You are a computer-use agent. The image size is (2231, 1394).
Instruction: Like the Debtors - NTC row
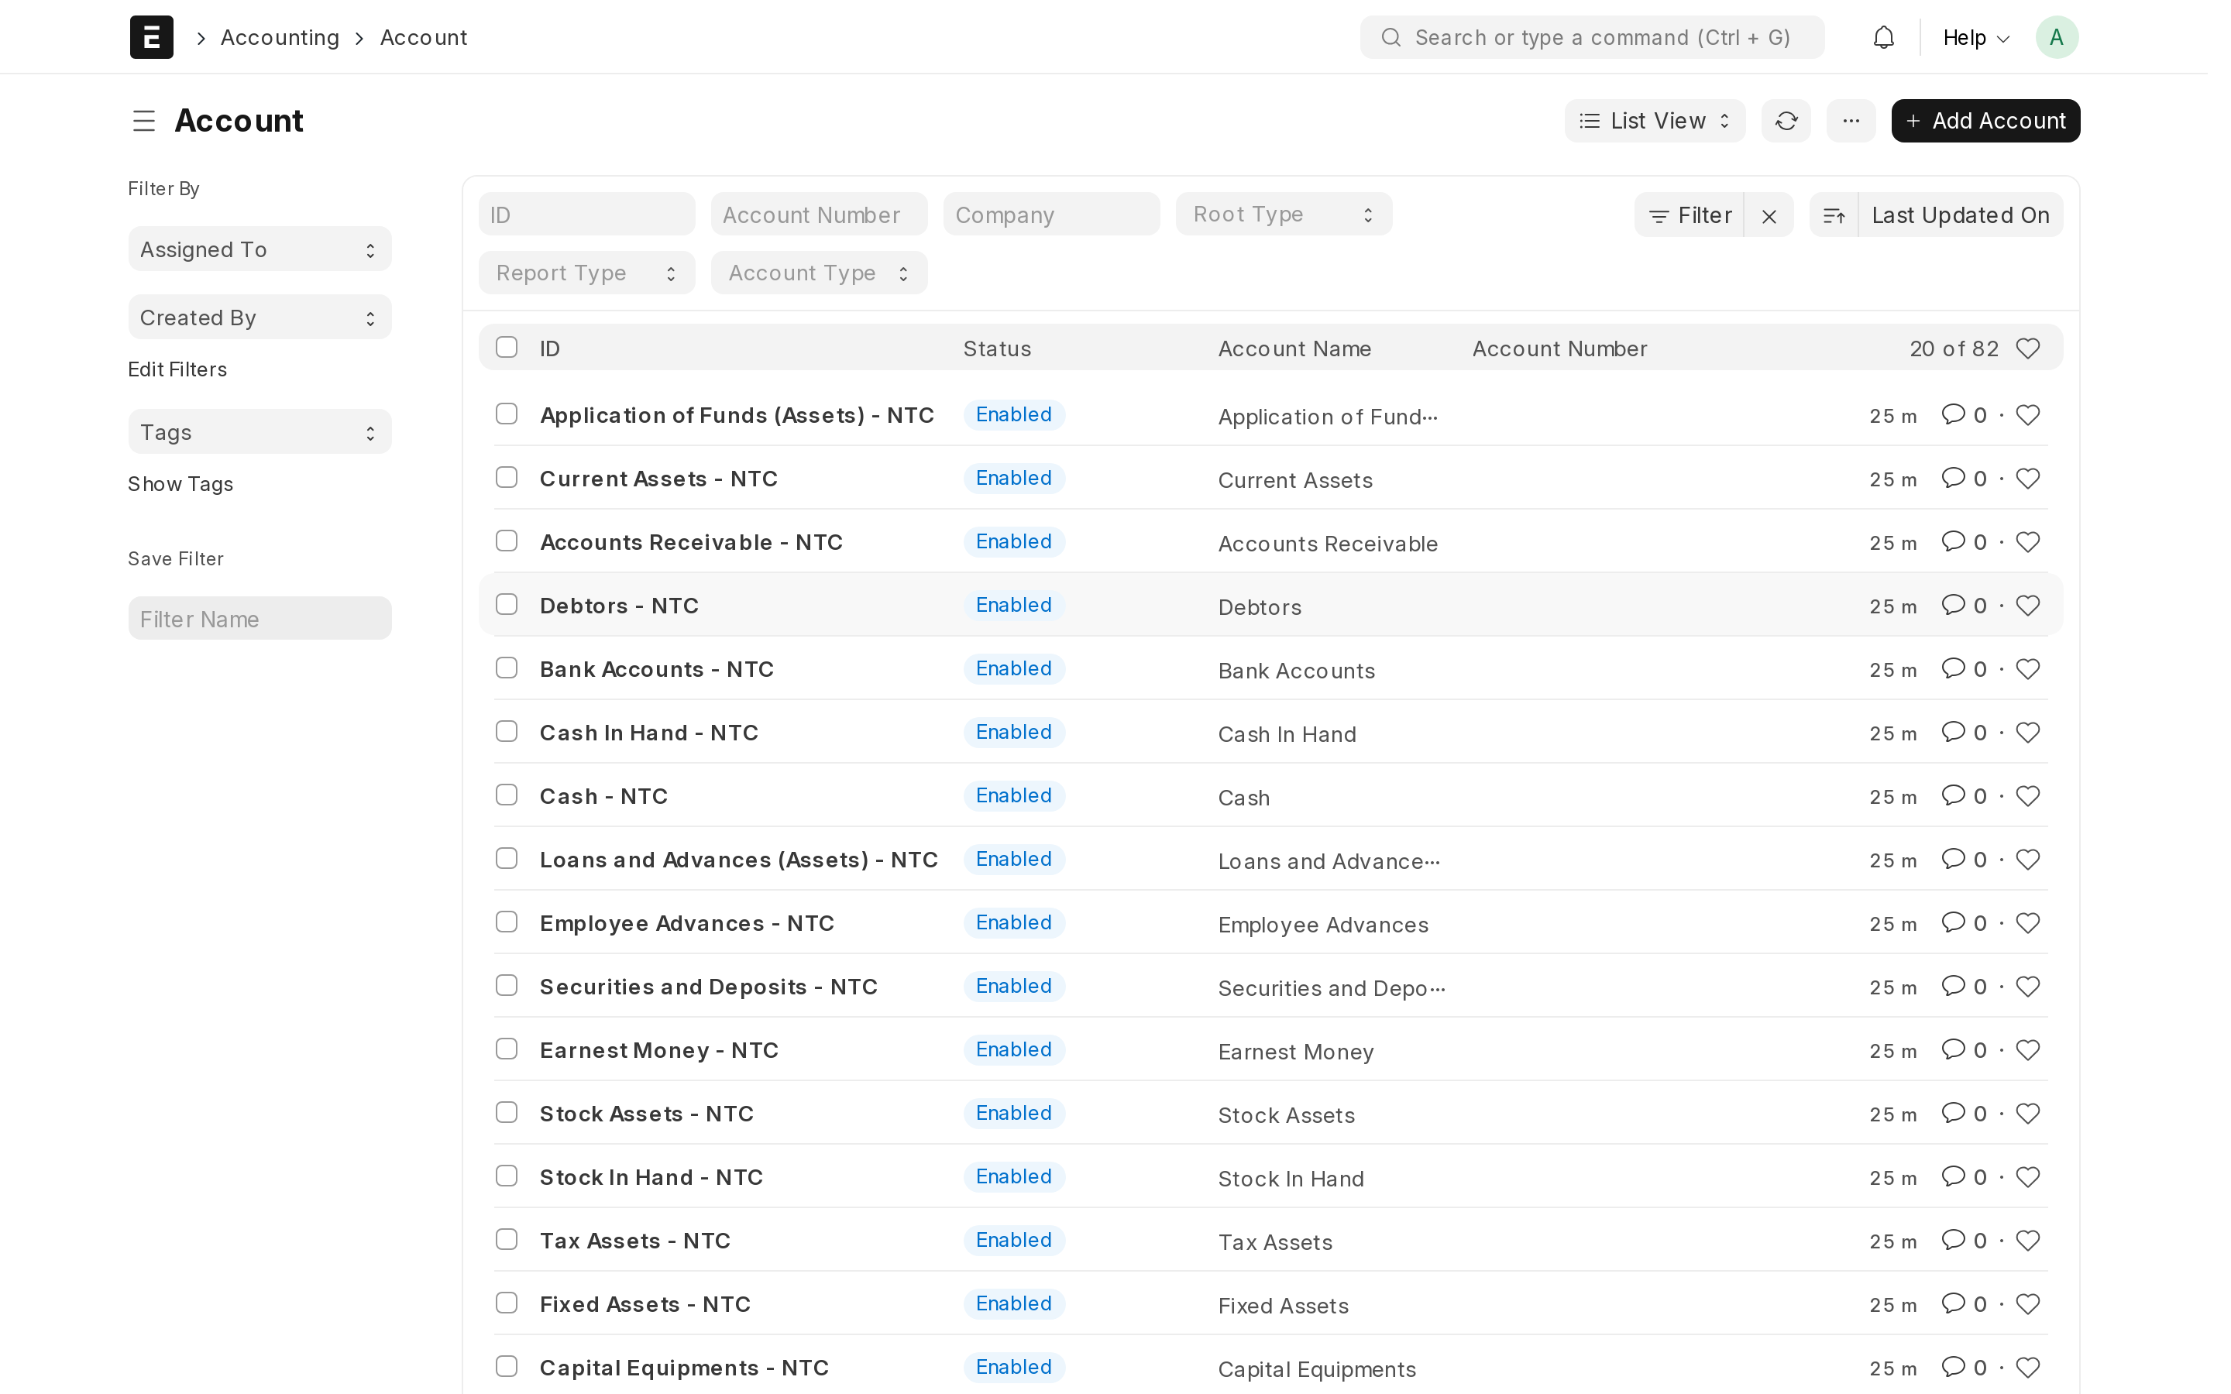(x=2027, y=606)
